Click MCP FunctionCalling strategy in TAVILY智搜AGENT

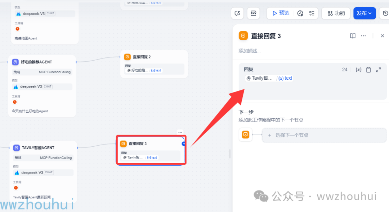44,157
